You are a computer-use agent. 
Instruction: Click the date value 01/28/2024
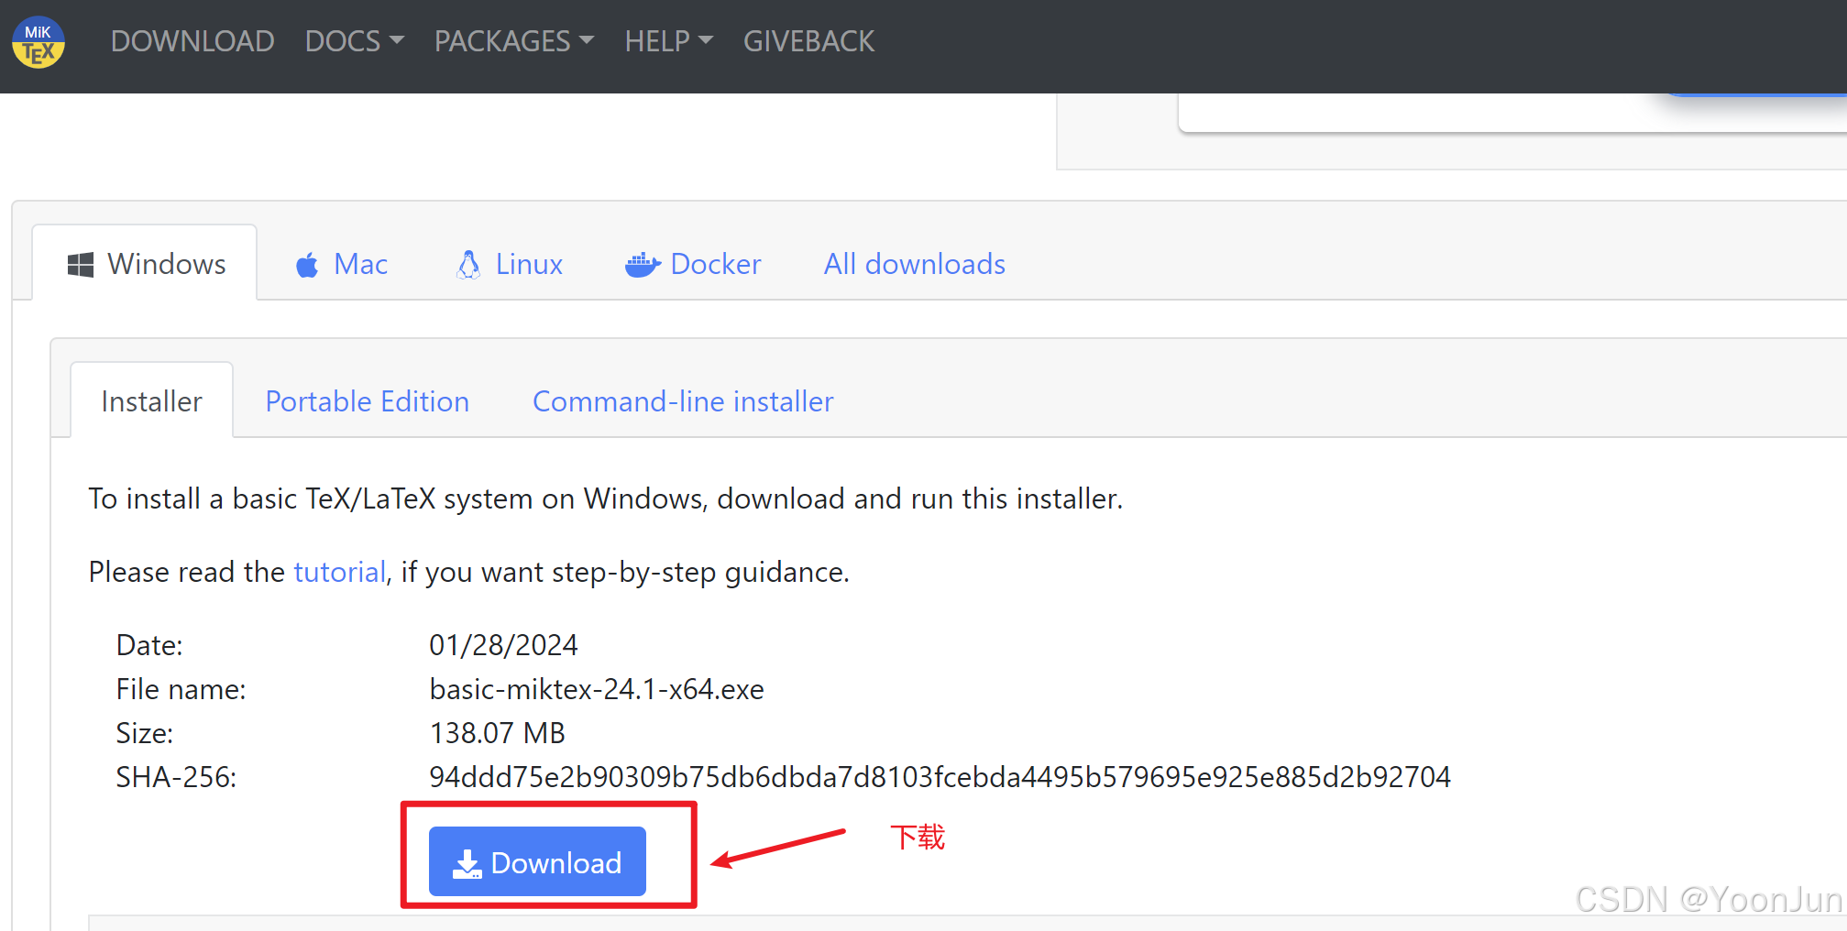click(503, 645)
